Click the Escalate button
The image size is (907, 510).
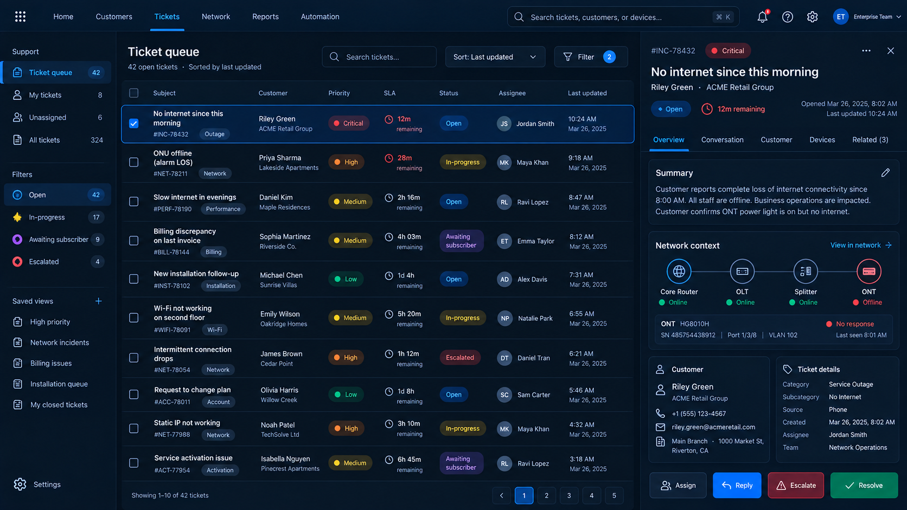click(x=796, y=485)
